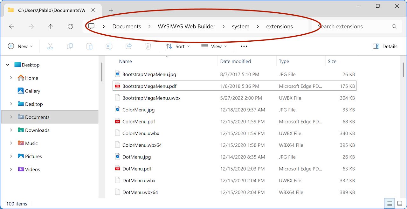Click the Paste clipboard icon

(89, 46)
